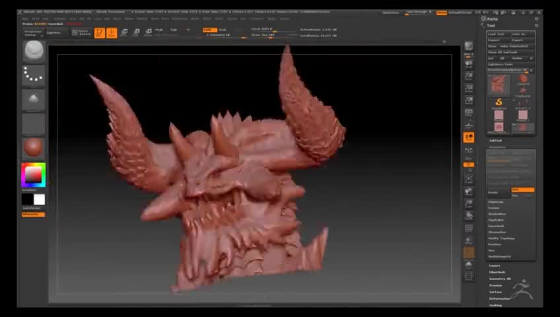Open the Transform menu

coord(256,18)
